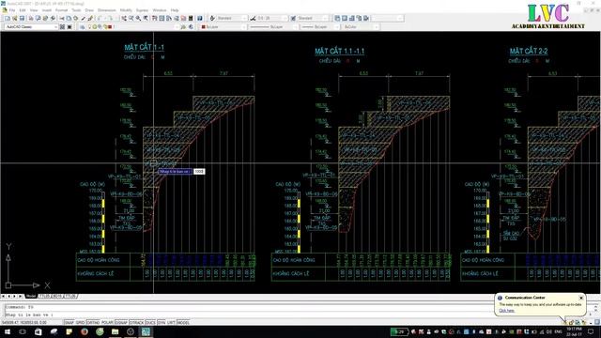Open the Format menu
This screenshot has height=338, width=601.
61,10
